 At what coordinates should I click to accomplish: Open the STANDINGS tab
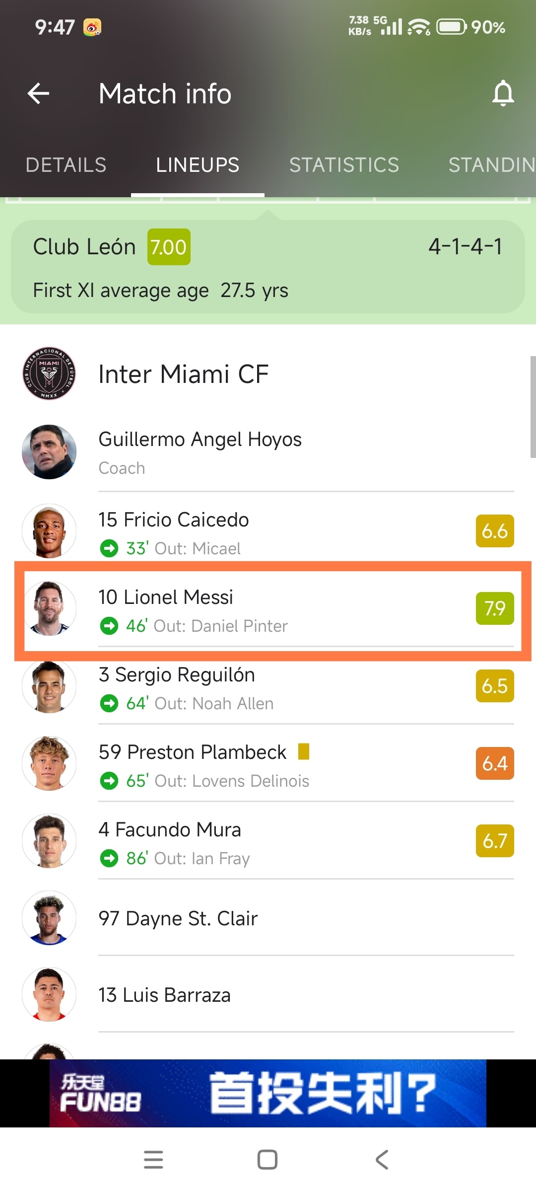[x=491, y=165]
